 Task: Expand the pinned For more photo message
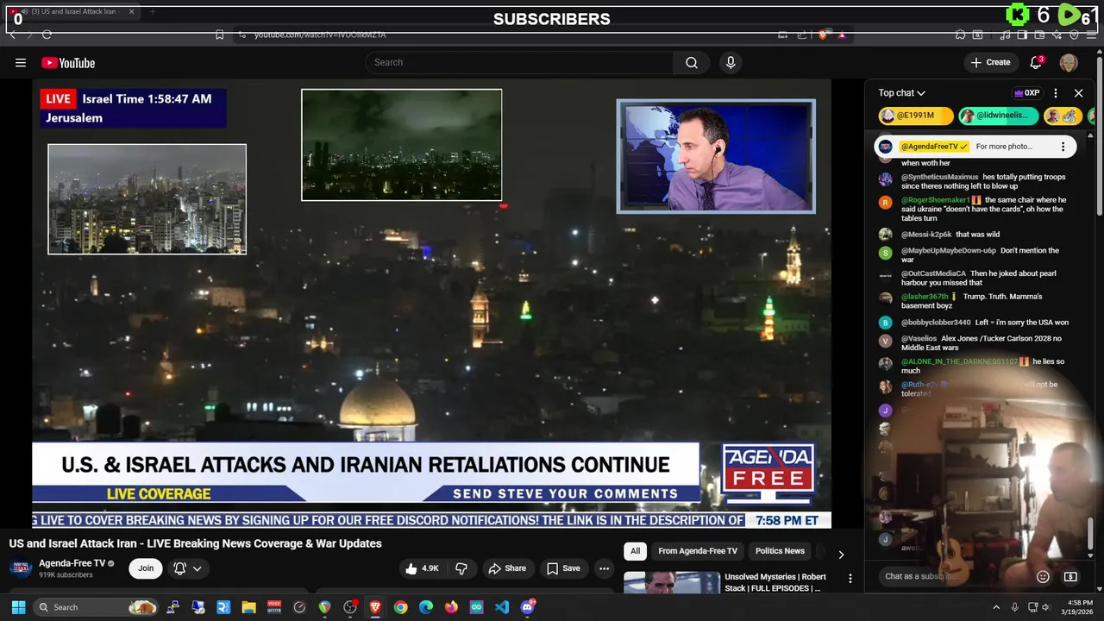[1004, 147]
